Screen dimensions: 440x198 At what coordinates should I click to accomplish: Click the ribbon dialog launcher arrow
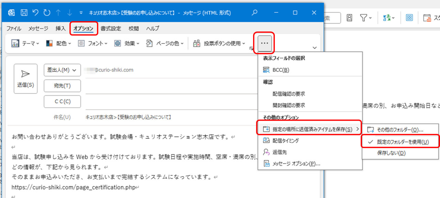tap(251, 49)
